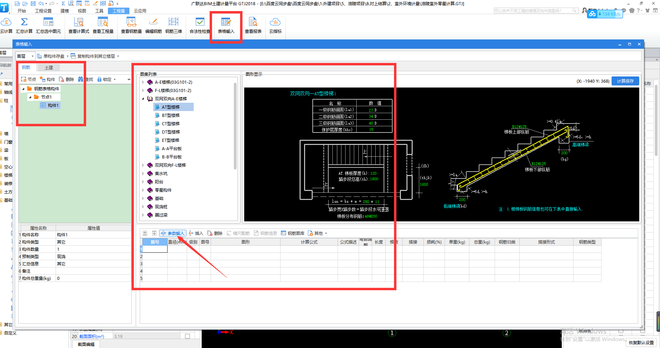Image resolution: width=660 pixels, height=348 pixels.
Task: Expand F-L楼梯(03G101-2) atlas node
Action: tap(143, 90)
